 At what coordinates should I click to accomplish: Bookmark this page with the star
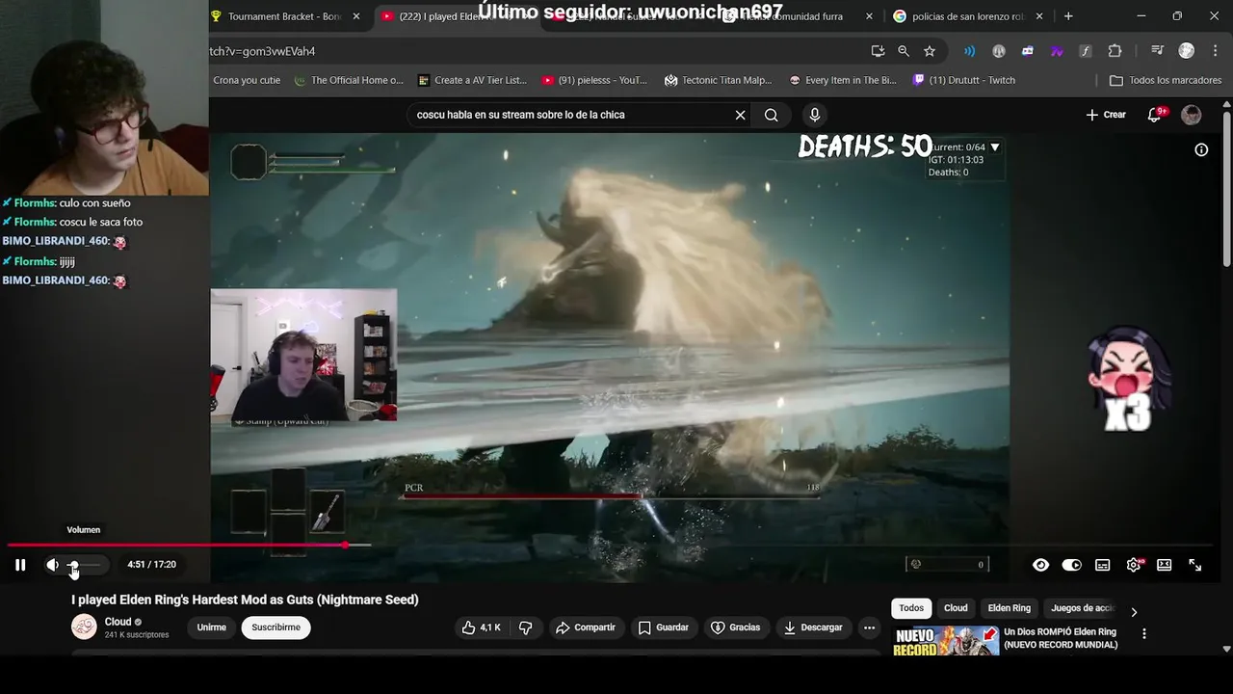click(930, 51)
